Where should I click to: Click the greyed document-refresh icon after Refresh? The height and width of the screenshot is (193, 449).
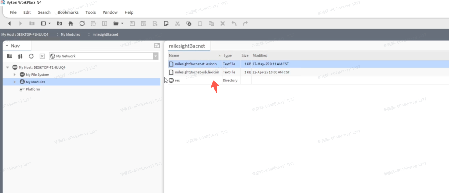pos(93,24)
